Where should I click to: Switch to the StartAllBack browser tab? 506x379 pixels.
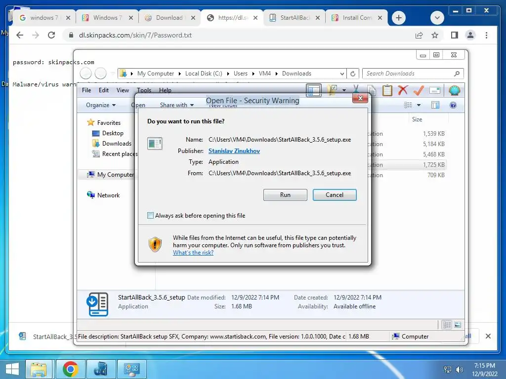pyautogui.click(x=295, y=18)
